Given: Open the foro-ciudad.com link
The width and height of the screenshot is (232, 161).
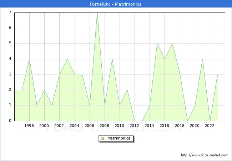Looking at the screenshot, I should [205, 155].
